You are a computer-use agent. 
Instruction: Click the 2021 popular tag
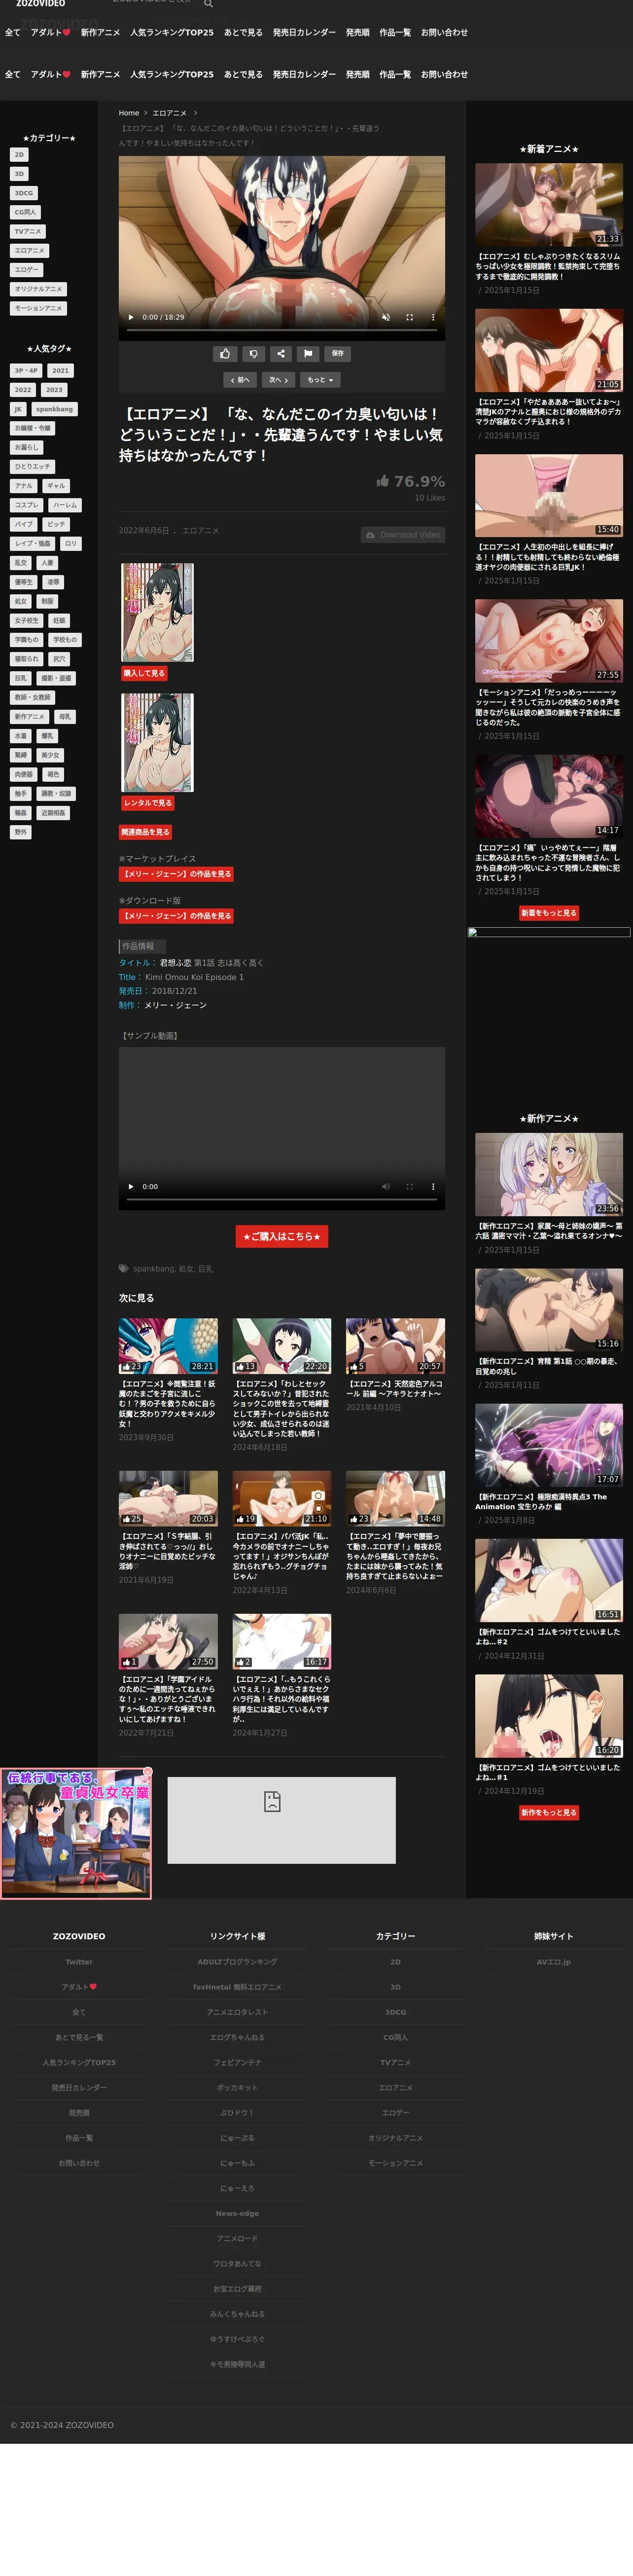pos(61,371)
